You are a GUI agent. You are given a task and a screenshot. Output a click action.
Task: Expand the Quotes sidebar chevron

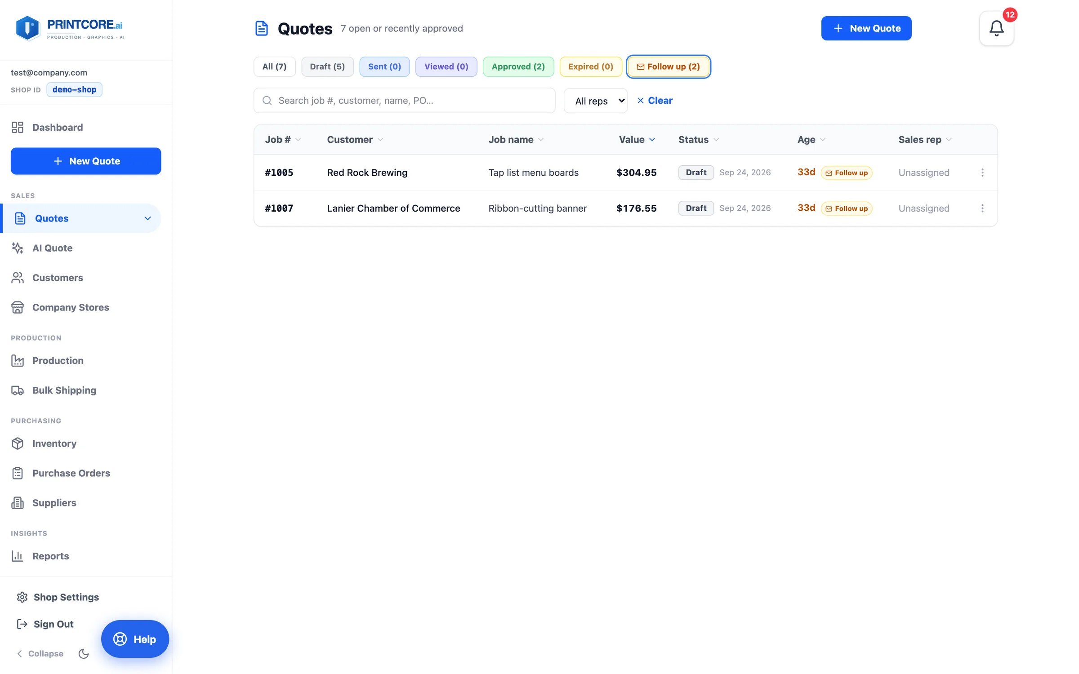pos(147,218)
